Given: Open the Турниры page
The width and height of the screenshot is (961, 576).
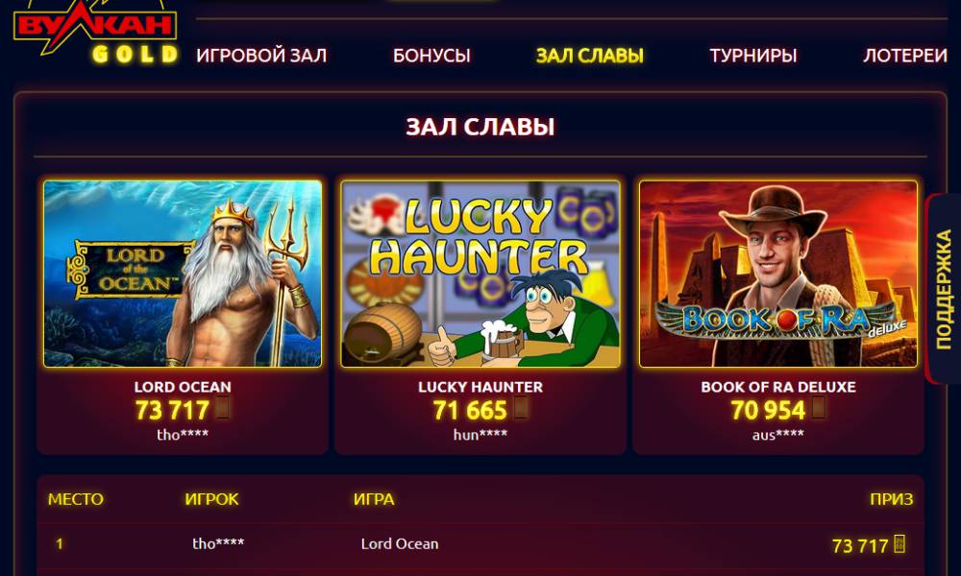Looking at the screenshot, I should (753, 56).
